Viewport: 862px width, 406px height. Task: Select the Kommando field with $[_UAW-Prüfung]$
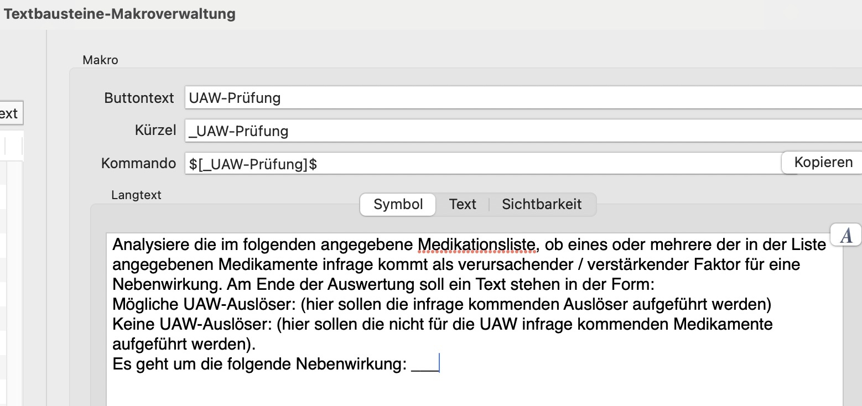(x=482, y=163)
